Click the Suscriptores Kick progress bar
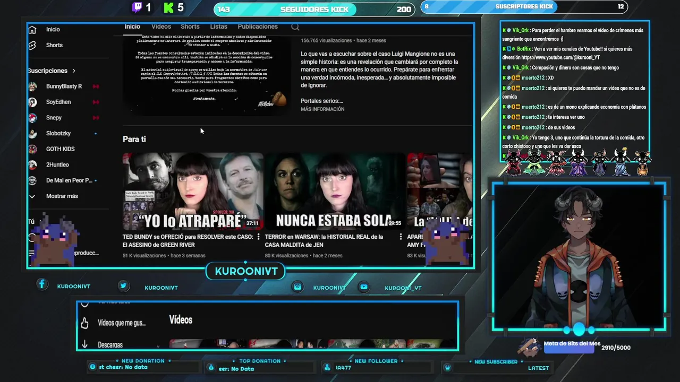Screen dimensions: 680x382 coord(524,7)
